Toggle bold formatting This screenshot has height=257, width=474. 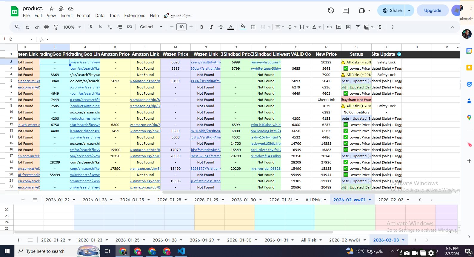(202, 27)
